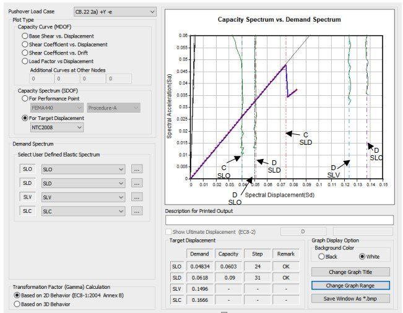The width and height of the screenshot is (403, 313).
Task: Click Save Window As *.bmp button
Action: (350, 299)
